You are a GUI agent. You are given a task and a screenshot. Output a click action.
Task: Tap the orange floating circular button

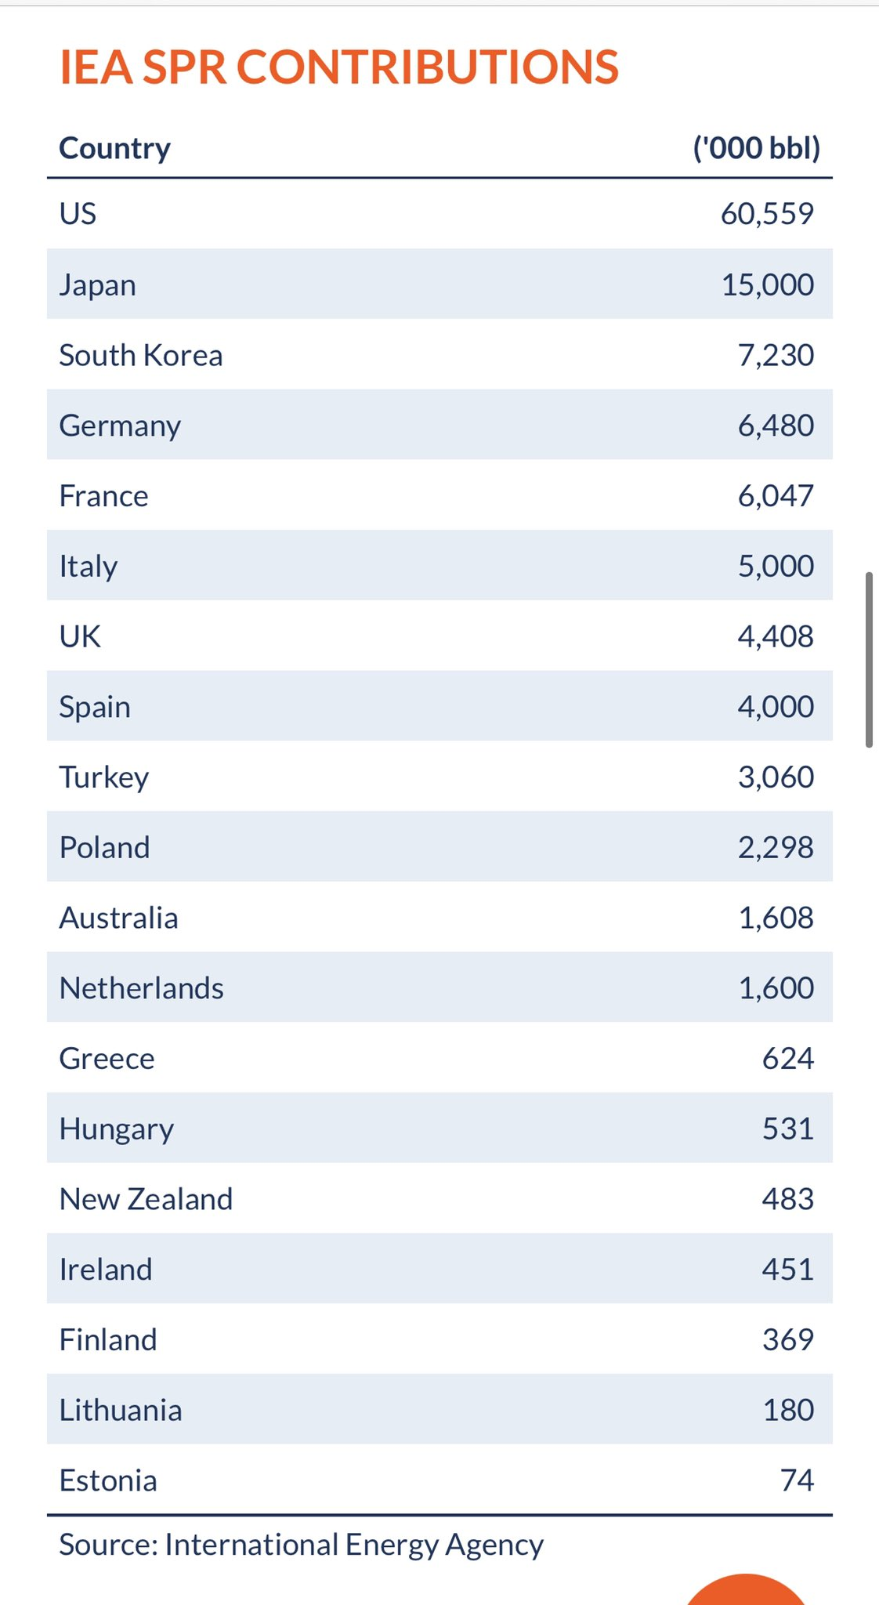point(745,1590)
